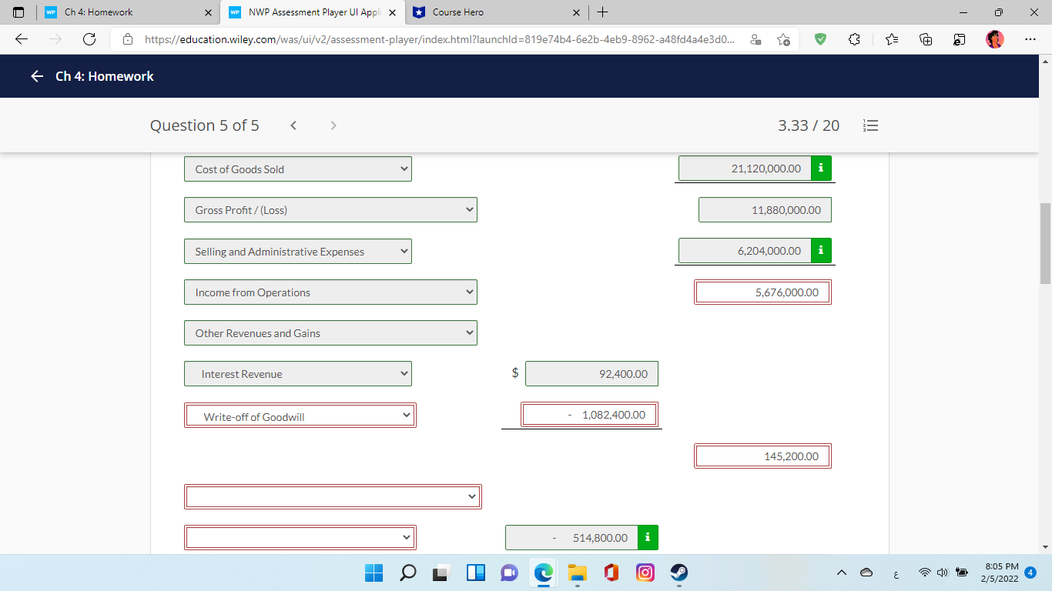1052x591 pixels.
Task: Open browser Settings and more menu
Action: pos(1030,39)
